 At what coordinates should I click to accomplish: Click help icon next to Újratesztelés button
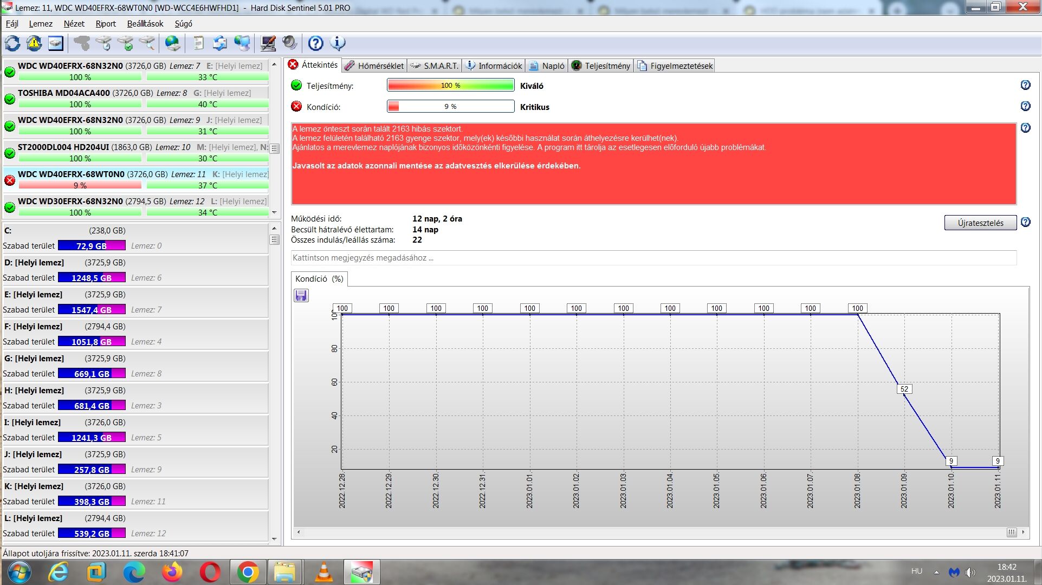[x=1025, y=222]
